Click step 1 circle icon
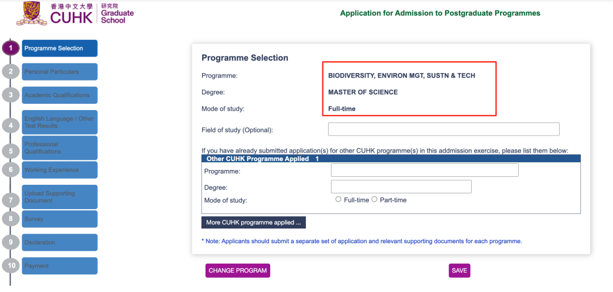The height and width of the screenshot is (292, 613). pos(11,48)
